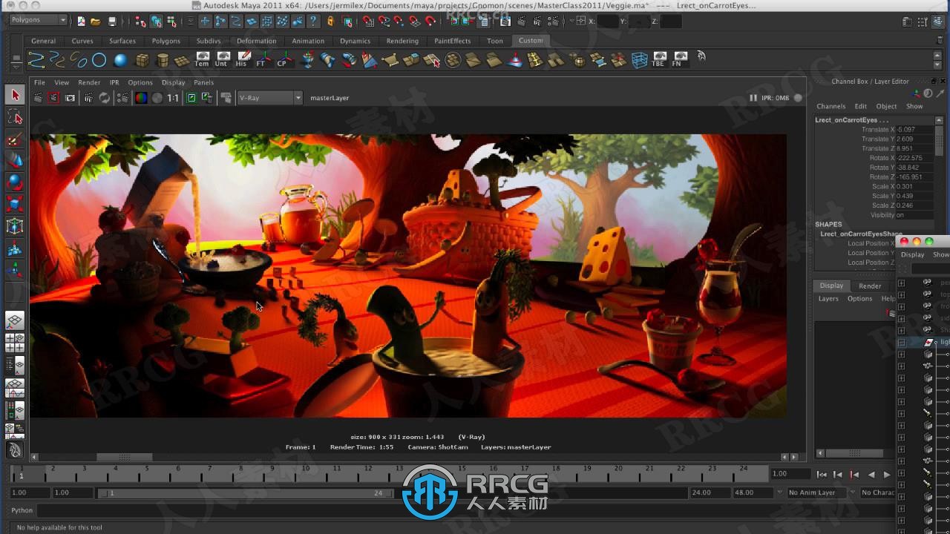Click frame 12 on the time slider
This screenshot has width=950, height=534.
368,474
